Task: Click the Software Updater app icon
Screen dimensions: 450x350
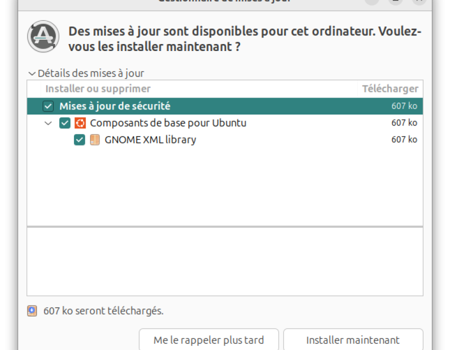Action: [43, 36]
